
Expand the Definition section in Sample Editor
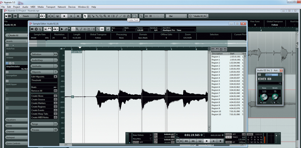(44, 54)
